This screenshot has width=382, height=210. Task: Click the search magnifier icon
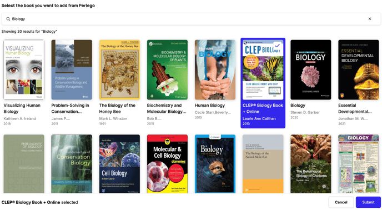tap(8, 19)
